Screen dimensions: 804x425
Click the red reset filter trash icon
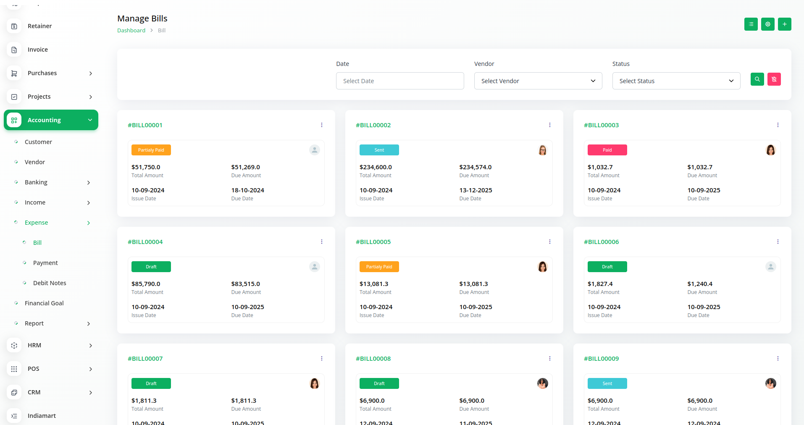click(x=774, y=79)
